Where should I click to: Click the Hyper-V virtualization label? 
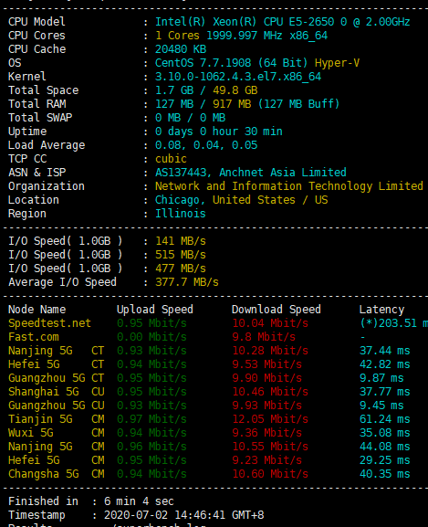click(337, 63)
